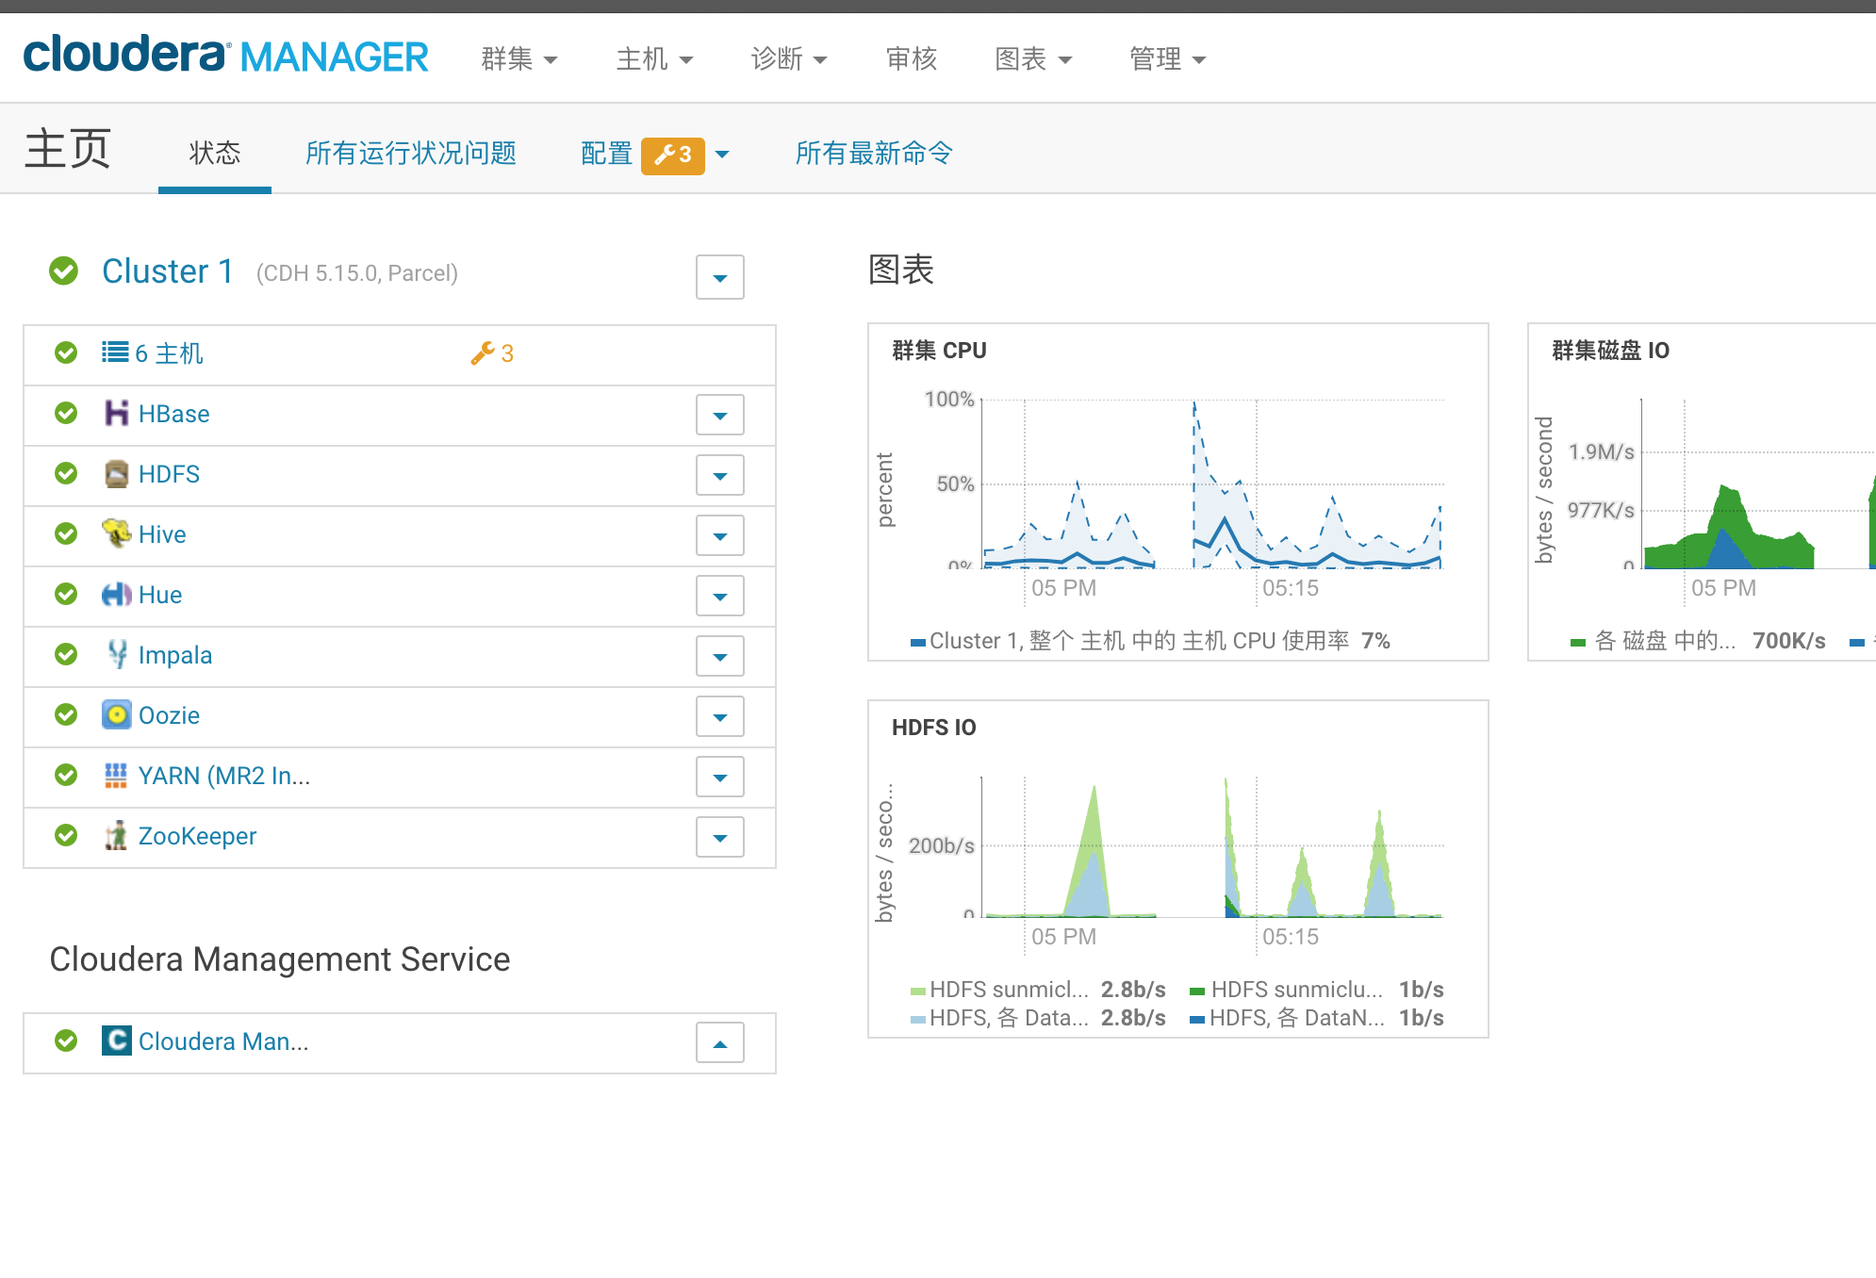Open the 6 主机 hosts link
The width and height of the screenshot is (1876, 1278).
(168, 353)
